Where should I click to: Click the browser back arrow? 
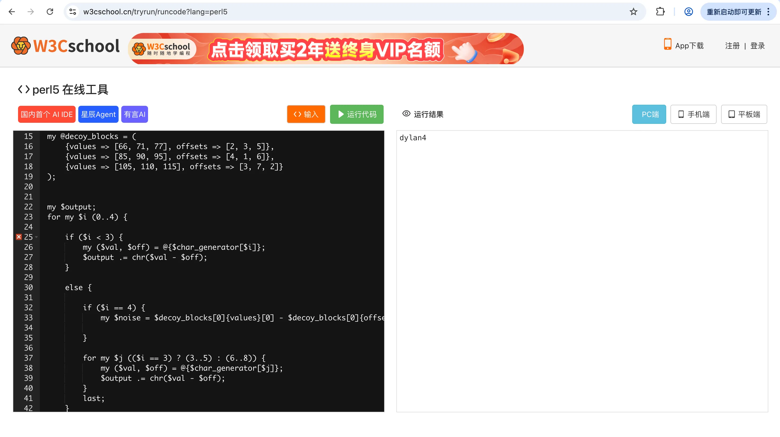point(12,12)
